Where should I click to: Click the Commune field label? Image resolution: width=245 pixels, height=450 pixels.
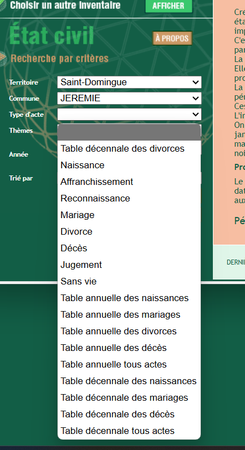(24, 99)
